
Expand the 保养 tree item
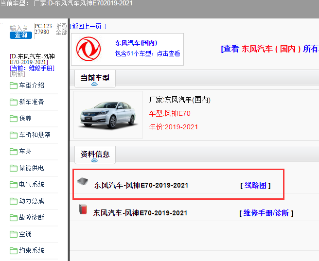coord(25,118)
